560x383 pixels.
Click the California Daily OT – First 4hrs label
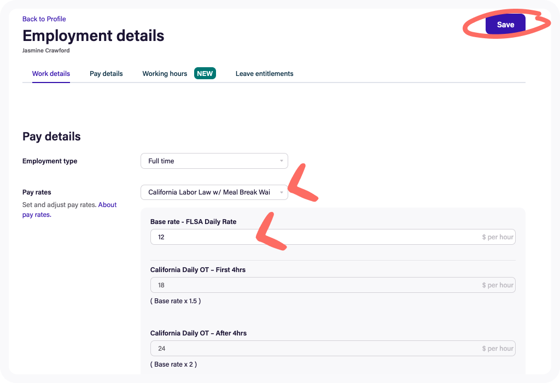coord(198,270)
